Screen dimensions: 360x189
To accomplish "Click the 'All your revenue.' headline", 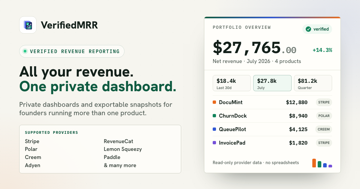I will pos(76,72).
